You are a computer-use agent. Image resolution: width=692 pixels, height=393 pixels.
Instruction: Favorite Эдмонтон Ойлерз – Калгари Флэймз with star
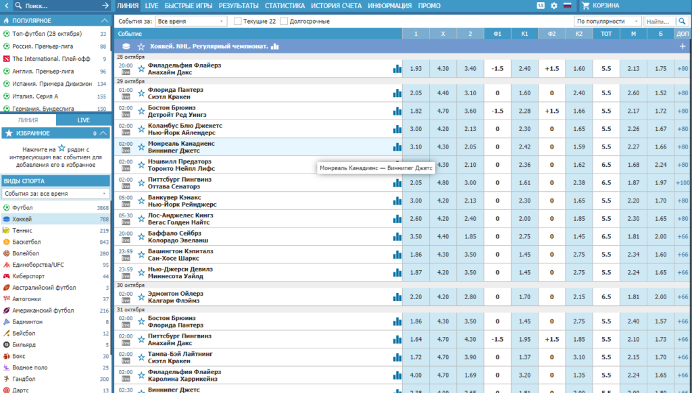[141, 297]
